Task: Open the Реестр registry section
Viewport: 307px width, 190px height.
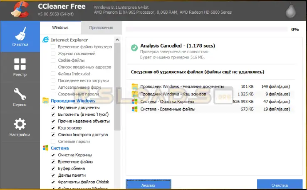Action: tap(20, 67)
